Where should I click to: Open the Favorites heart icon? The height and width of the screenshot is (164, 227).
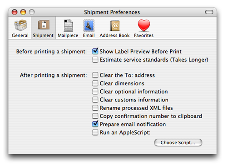144,25
